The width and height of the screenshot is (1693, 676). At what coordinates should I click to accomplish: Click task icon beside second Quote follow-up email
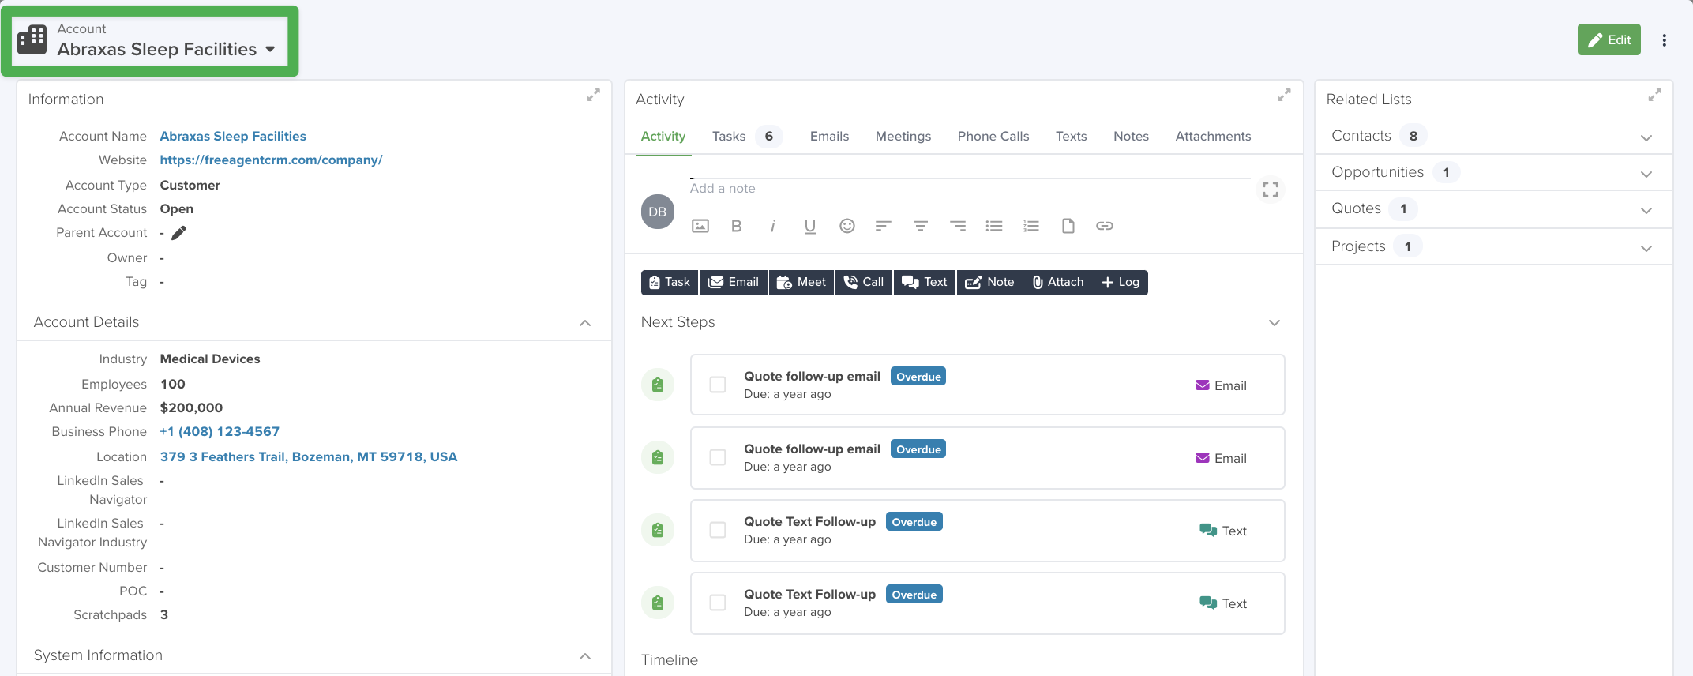coord(658,458)
